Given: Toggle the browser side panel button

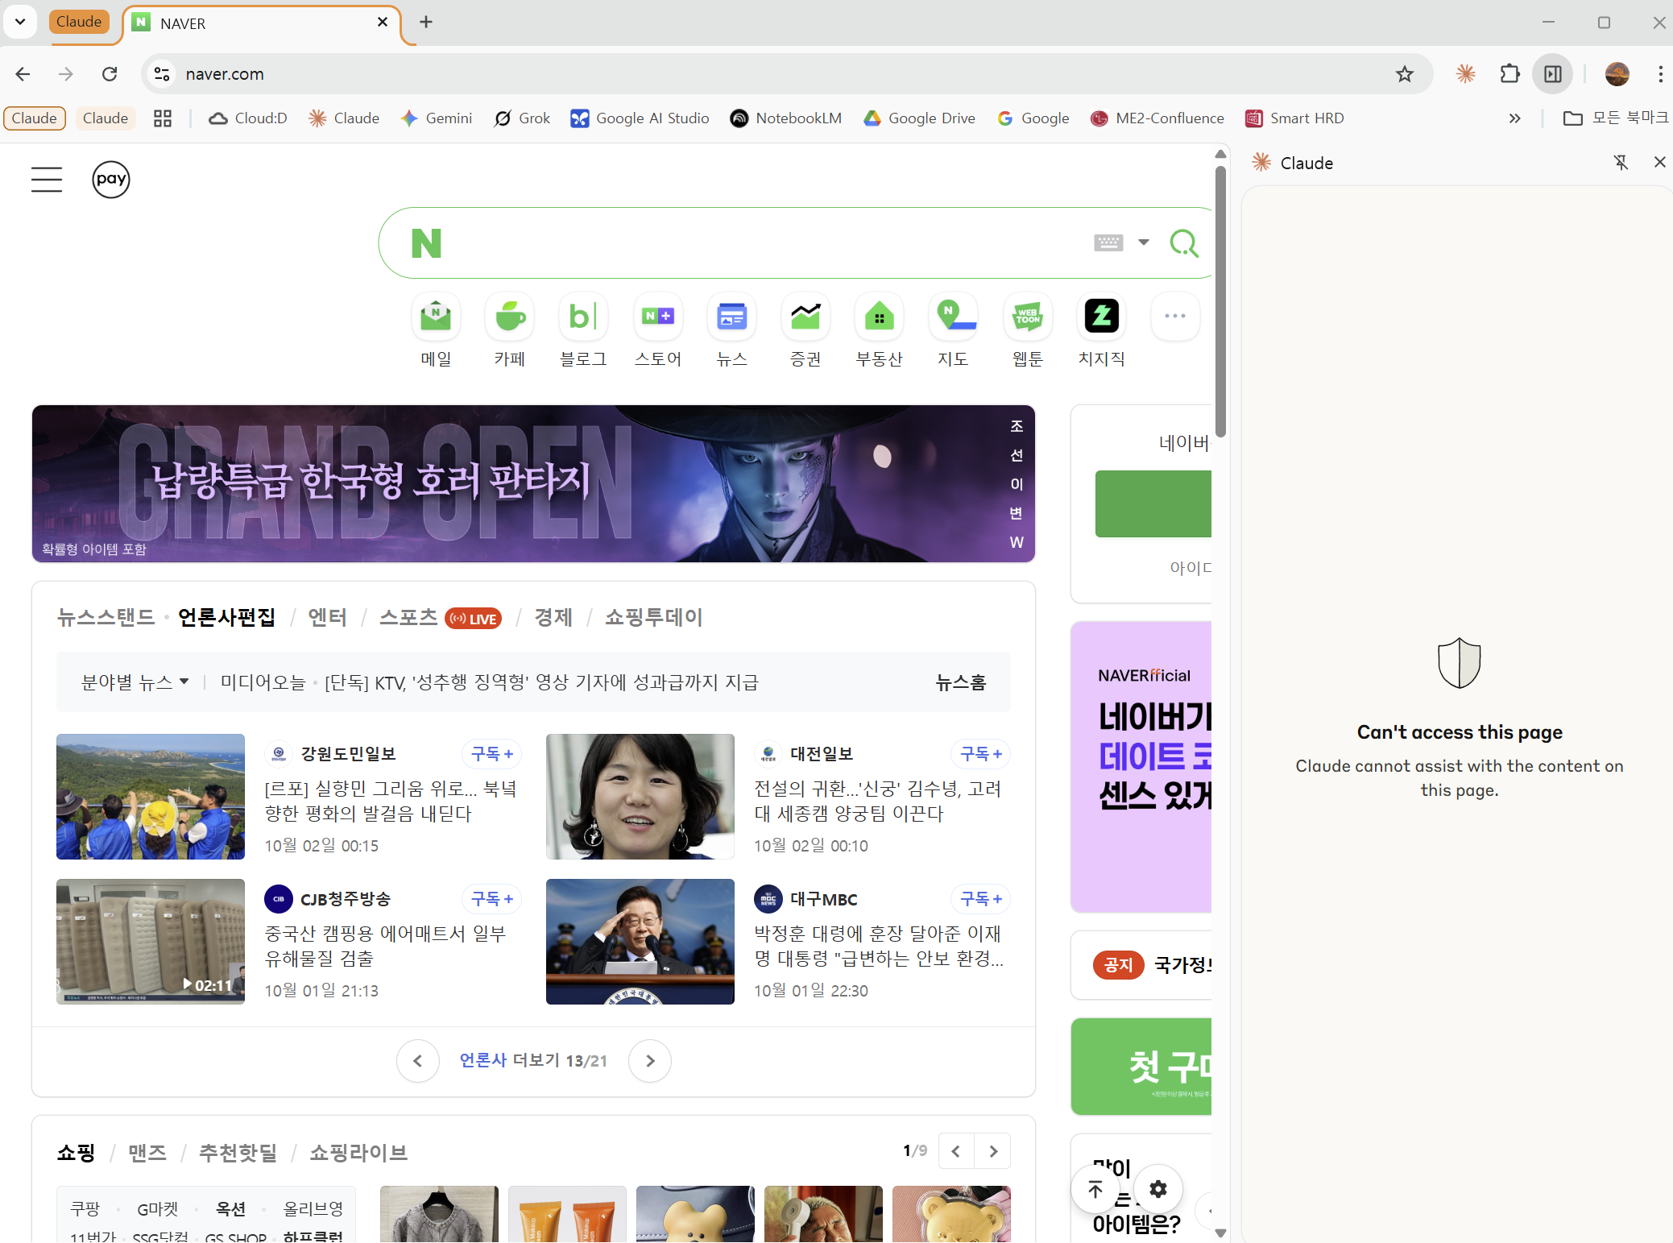Looking at the screenshot, I should pos(1553,74).
